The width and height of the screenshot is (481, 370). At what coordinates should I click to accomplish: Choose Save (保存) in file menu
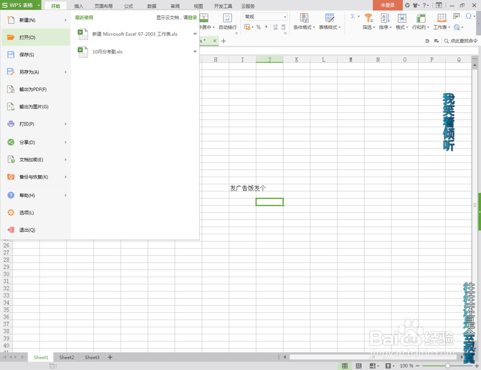pos(36,55)
